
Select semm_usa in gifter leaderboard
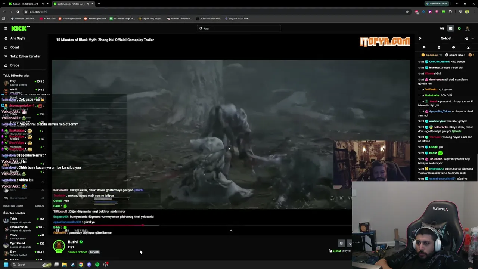pos(456,55)
